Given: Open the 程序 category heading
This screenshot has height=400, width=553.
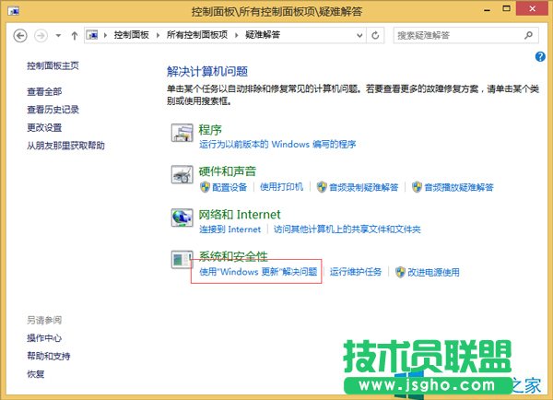Looking at the screenshot, I should click(x=210, y=130).
